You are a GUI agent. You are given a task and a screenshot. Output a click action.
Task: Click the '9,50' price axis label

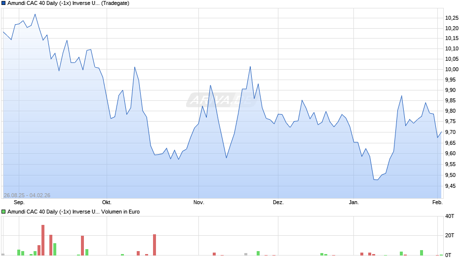tap(450, 175)
